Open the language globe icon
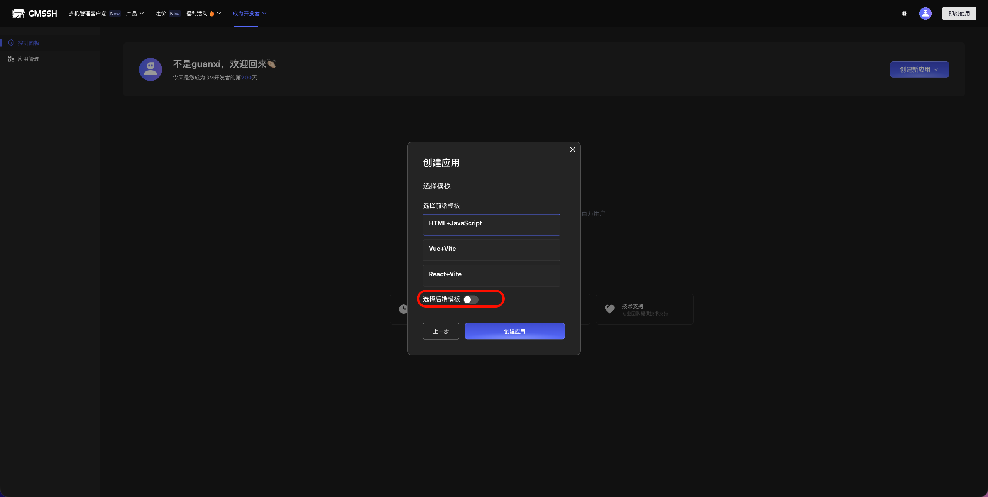 pos(904,14)
